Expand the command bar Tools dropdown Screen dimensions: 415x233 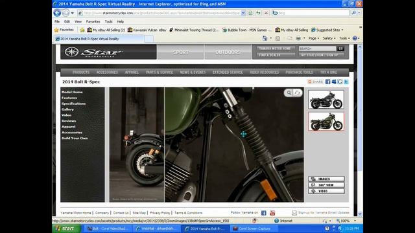tap(344, 38)
